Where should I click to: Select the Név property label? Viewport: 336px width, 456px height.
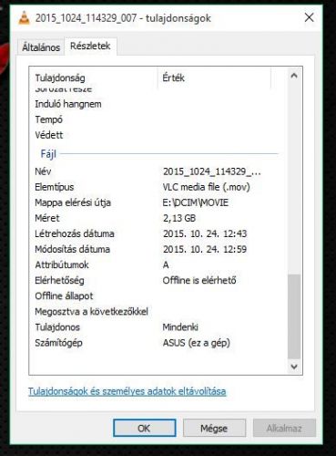tap(43, 171)
